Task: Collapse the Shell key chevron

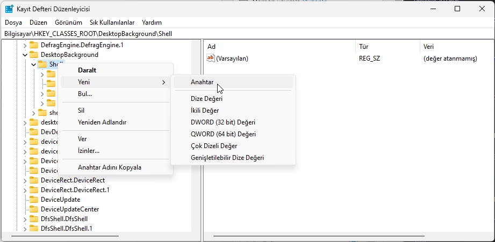Action: click(33, 64)
